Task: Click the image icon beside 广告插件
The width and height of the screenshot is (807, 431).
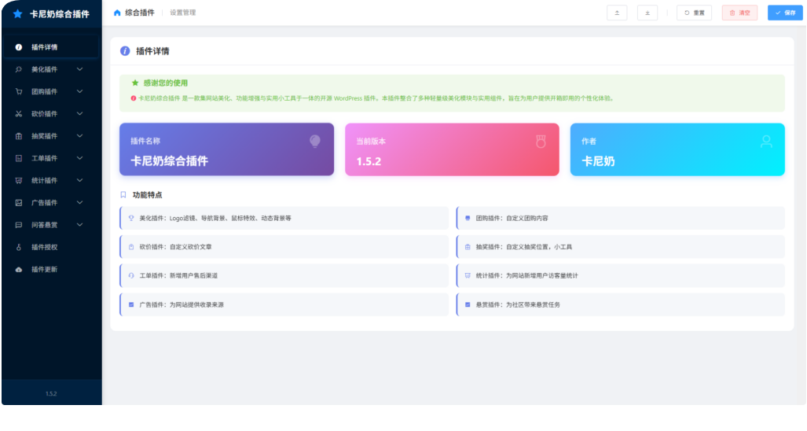Action: point(19,202)
